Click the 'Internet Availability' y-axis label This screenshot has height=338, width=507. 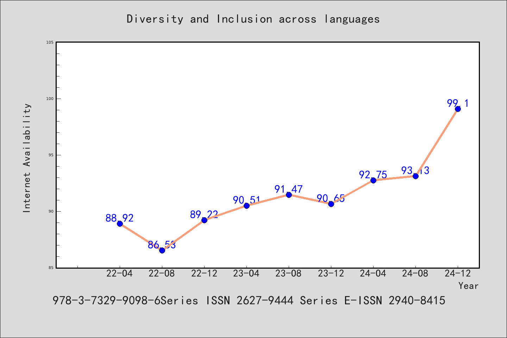click(x=27, y=158)
